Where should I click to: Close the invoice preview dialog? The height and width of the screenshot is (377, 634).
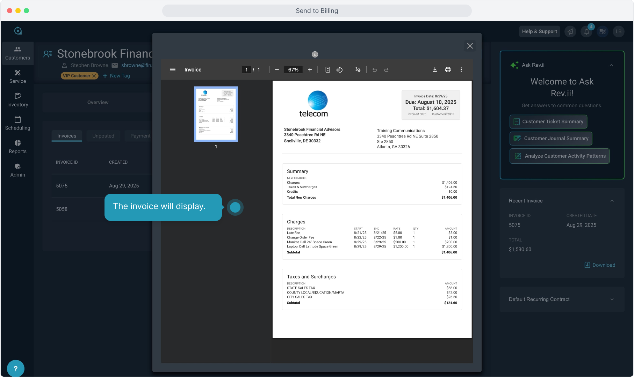coord(470,46)
